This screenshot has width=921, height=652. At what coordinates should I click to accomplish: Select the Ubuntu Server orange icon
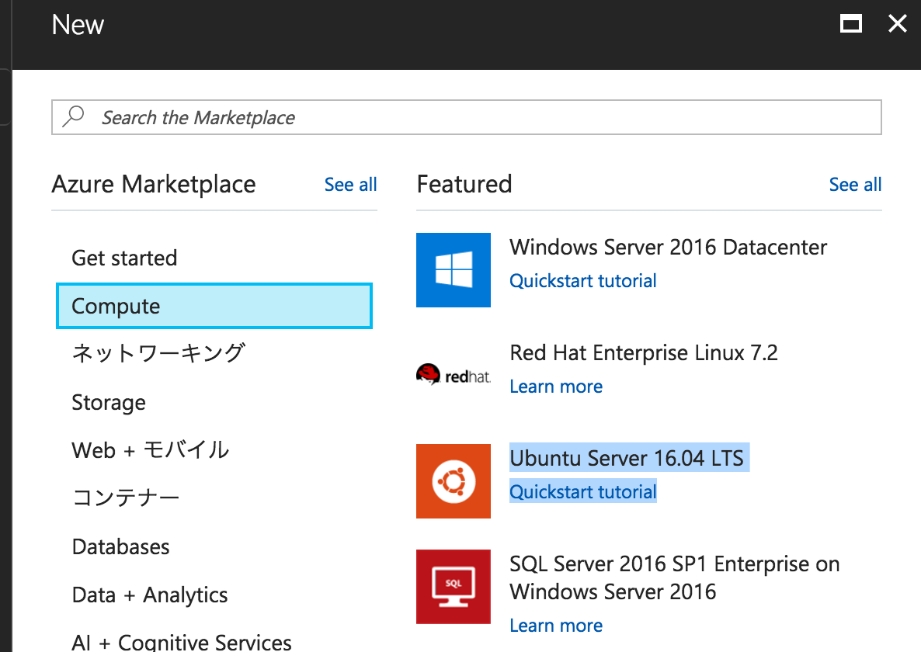point(454,481)
